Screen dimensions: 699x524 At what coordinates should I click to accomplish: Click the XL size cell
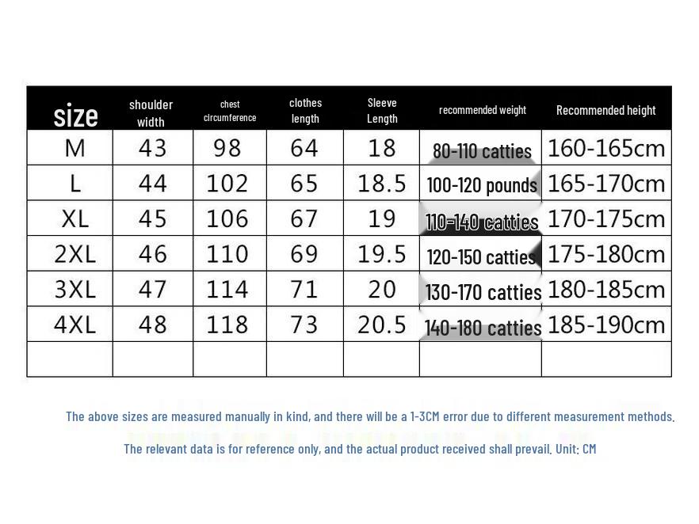(74, 218)
